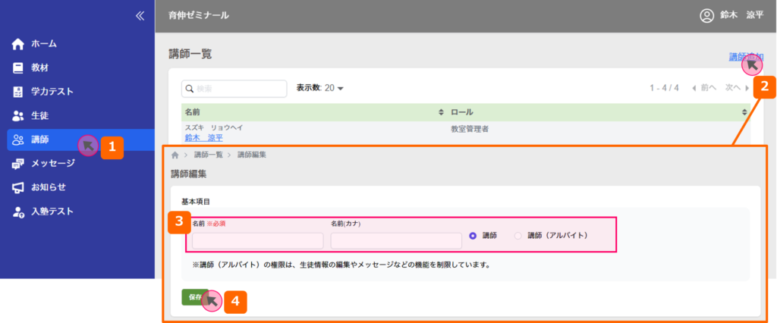Click the 生徒 people icon in sidebar

(x=19, y=115)
